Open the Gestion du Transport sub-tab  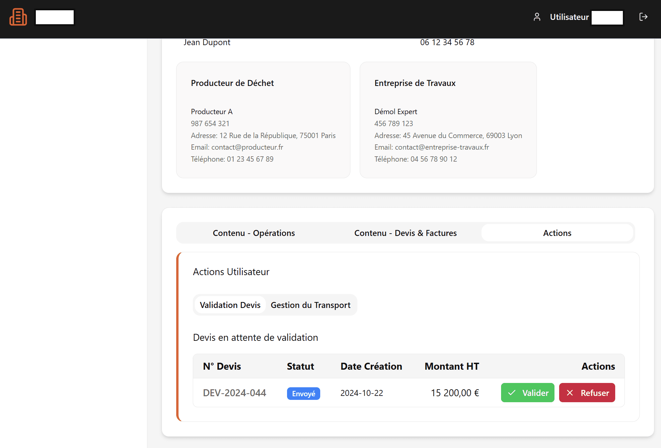coord(311,305)
